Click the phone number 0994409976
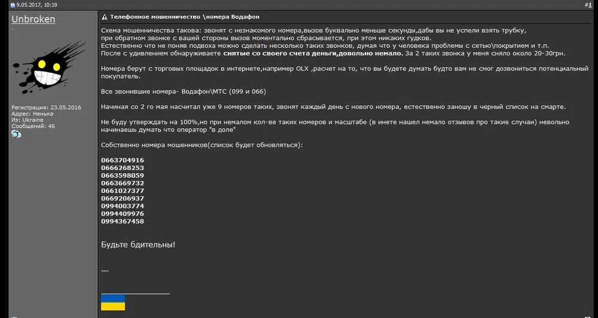The width and height of the screenshot is (598, 318). [x=123, y=214]
